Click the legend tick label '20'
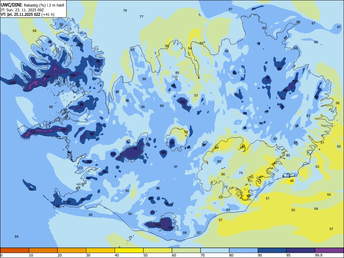 60,255
